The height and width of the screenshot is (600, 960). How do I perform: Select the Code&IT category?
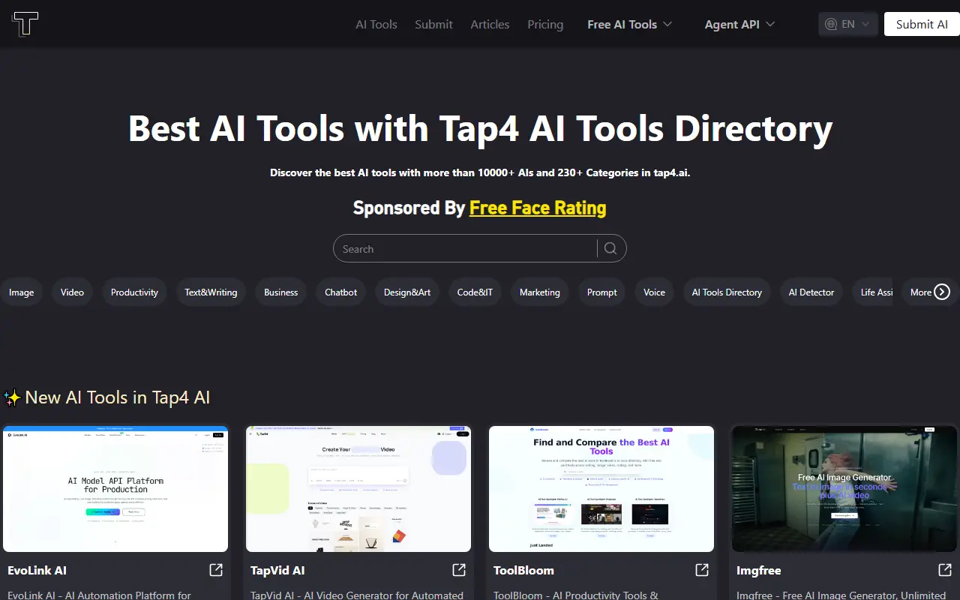tap(475, 292)
